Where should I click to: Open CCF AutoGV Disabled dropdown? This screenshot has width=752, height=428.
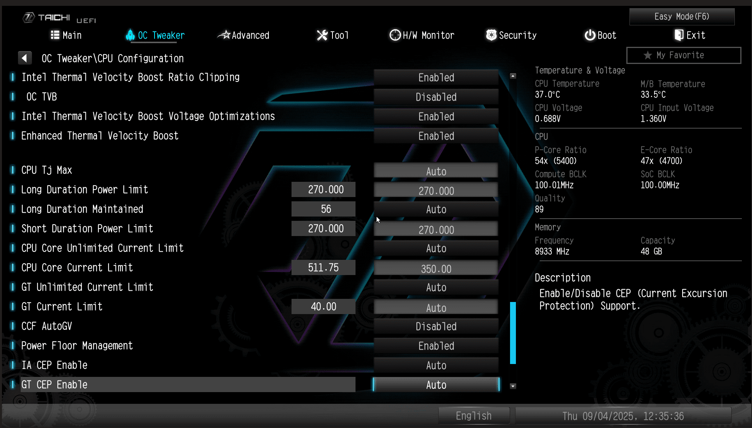click(436, 326)
